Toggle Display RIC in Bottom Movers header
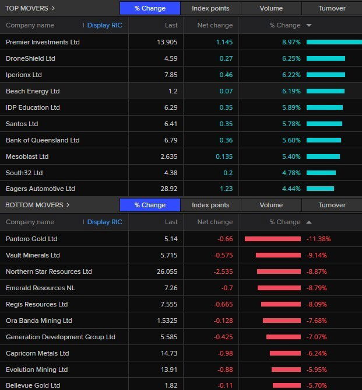This screenshot has width=362, height=390. click(x=104, y=222)
